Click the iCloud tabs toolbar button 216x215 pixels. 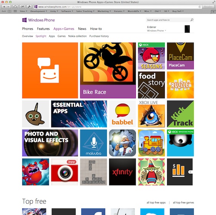15,7
